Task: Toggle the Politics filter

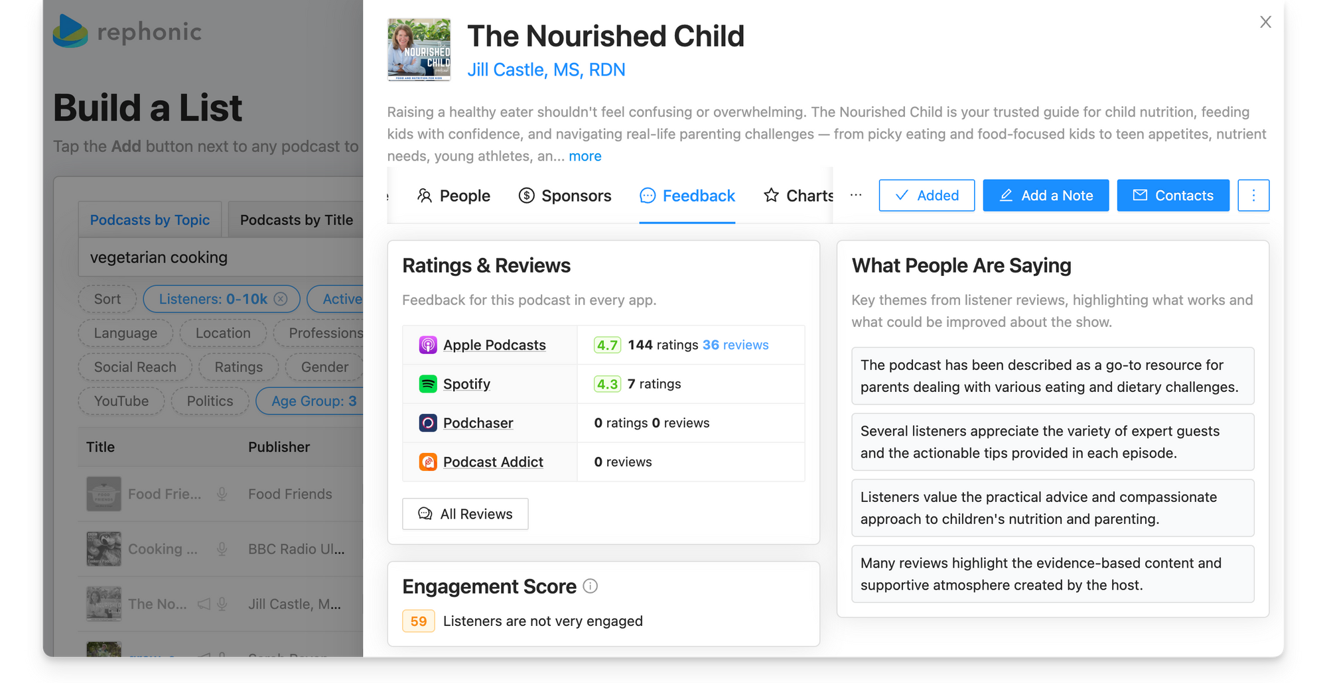Action: (x=209, y=401)
